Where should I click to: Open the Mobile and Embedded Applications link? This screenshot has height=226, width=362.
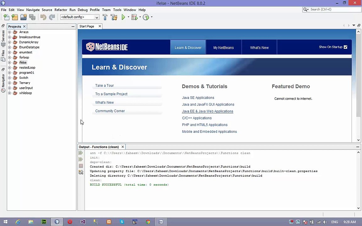coord(209,132)
